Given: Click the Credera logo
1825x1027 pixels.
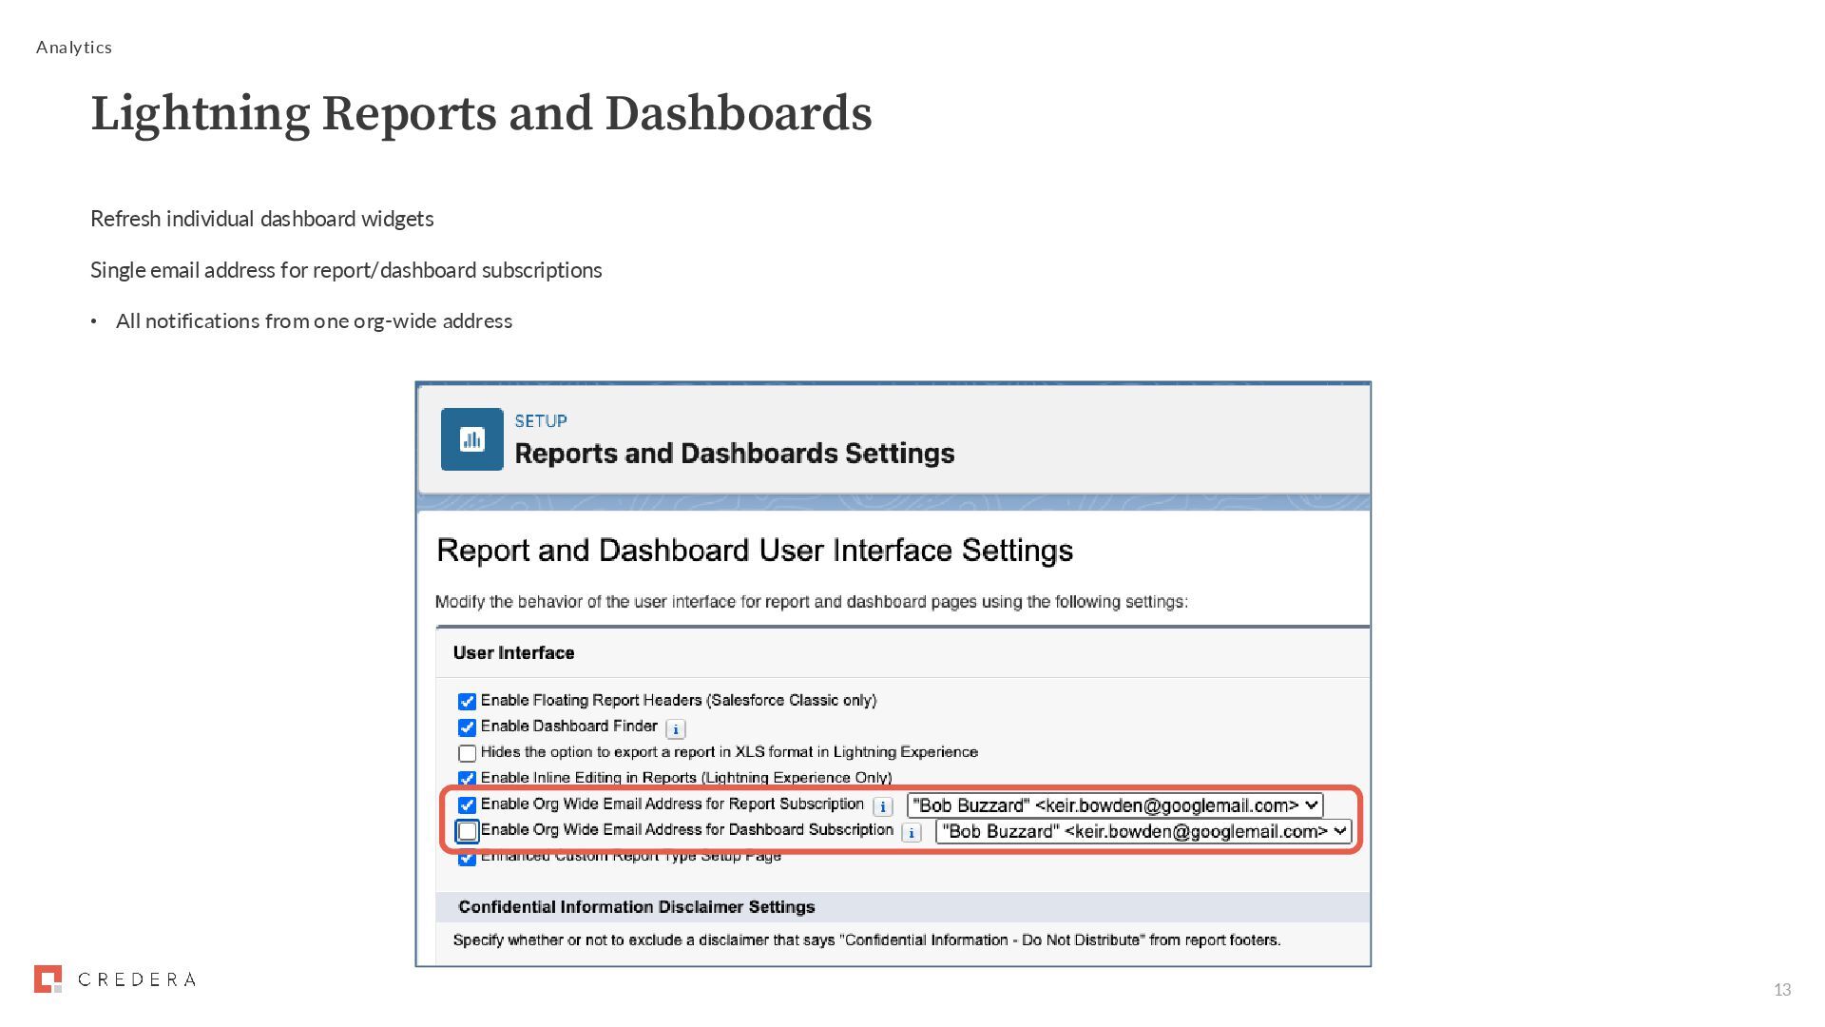Looking at the screenshot, I should (115, 979).
